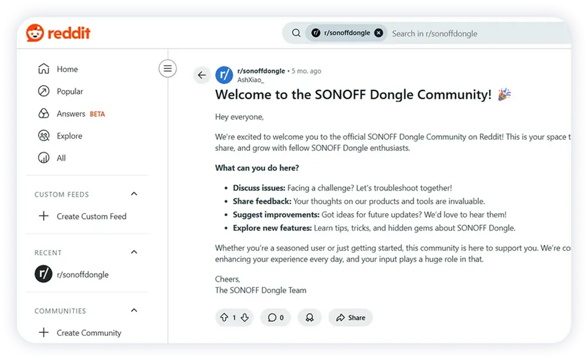
Task: Collapse the Recent section chevron
Action: click(134, 252)
